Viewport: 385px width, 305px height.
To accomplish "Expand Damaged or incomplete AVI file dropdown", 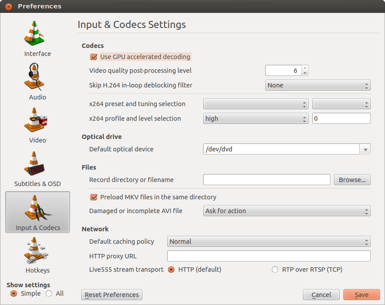I will 287,211.
